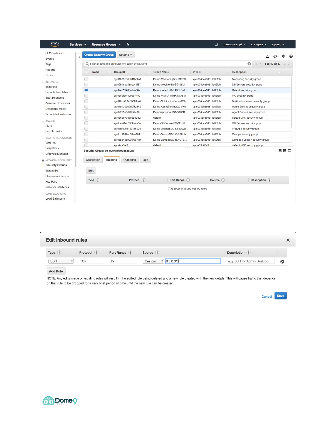The image size is (334, 432).
Task: Maximize the details pane layout icon
Action: (x=290, y=151)
